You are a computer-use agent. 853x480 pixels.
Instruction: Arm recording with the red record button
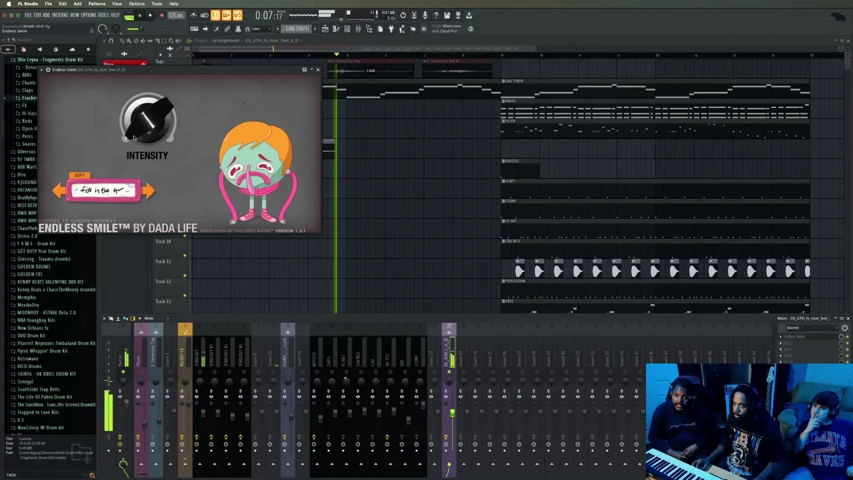162,15
